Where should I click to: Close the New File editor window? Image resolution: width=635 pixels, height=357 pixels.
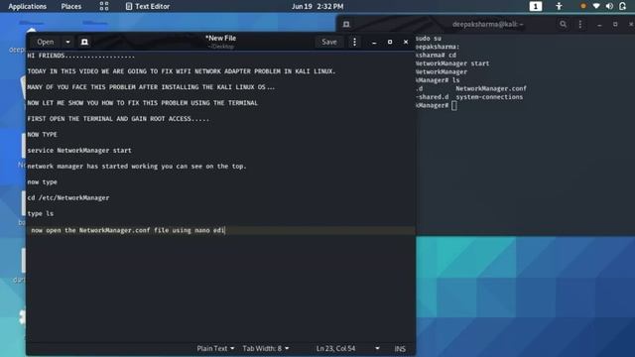pyautogui.click(x=406, y=42)
